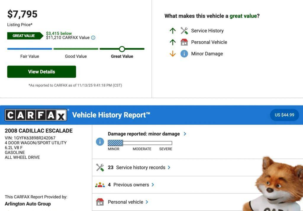Click the Personal Vehicle house icon

(x=184, y=42)
